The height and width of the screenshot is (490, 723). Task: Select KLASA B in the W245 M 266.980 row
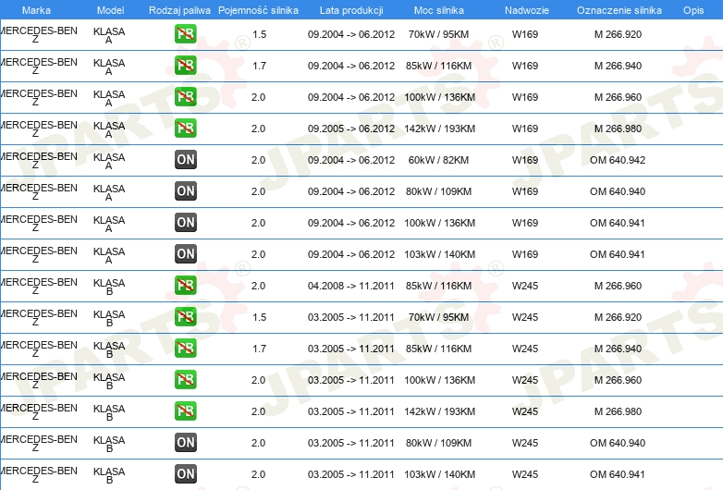coord(109,412)
